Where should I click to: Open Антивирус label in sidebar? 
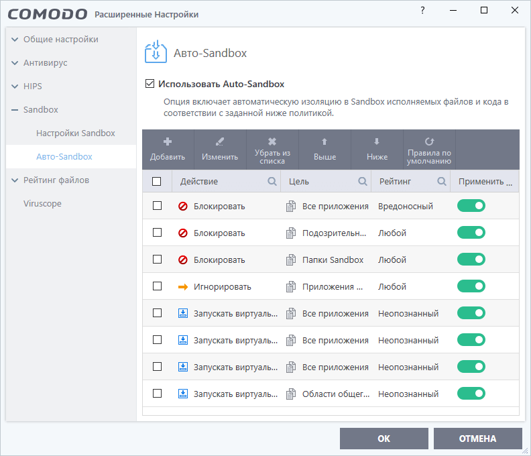coord(46,63)
